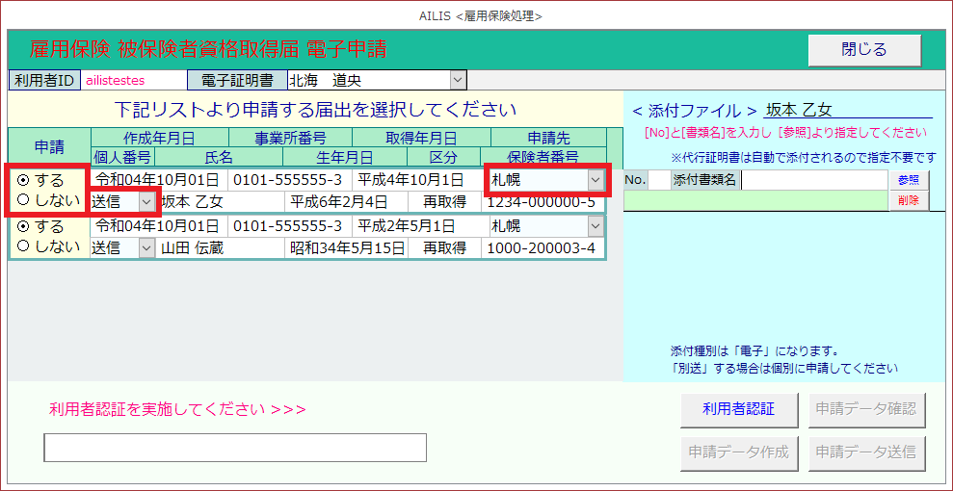Select 'する' radio for 山田 伝蔵
Screen dimensions: 953x491
coord(23,226)
